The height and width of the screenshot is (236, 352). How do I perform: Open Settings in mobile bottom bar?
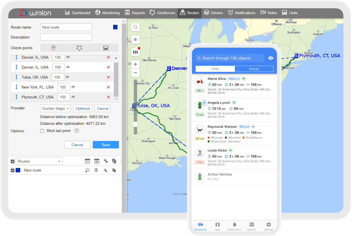click(268, 227)
